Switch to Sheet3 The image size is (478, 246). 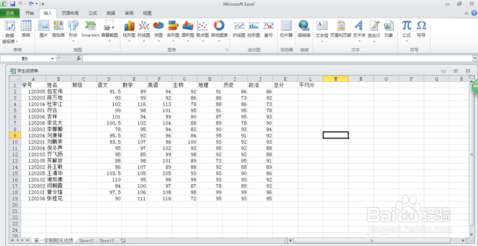tap(107, 240)
